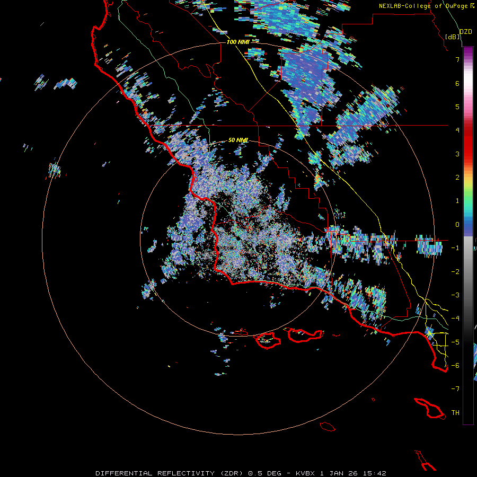
Task: Click the Differential Reflectivity (ZDR) caption text
Action: (170, 473)
